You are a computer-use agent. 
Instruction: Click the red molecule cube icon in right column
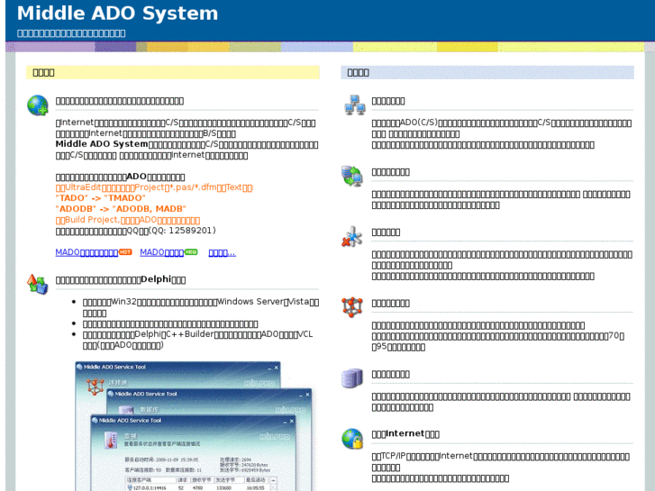click(x=352, y=307)
